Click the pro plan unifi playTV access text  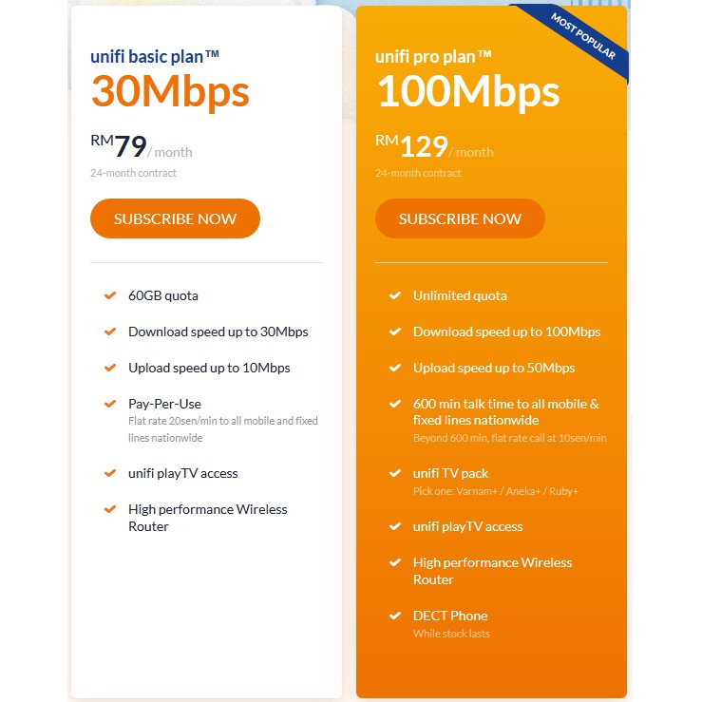click(x=467, y=526)
